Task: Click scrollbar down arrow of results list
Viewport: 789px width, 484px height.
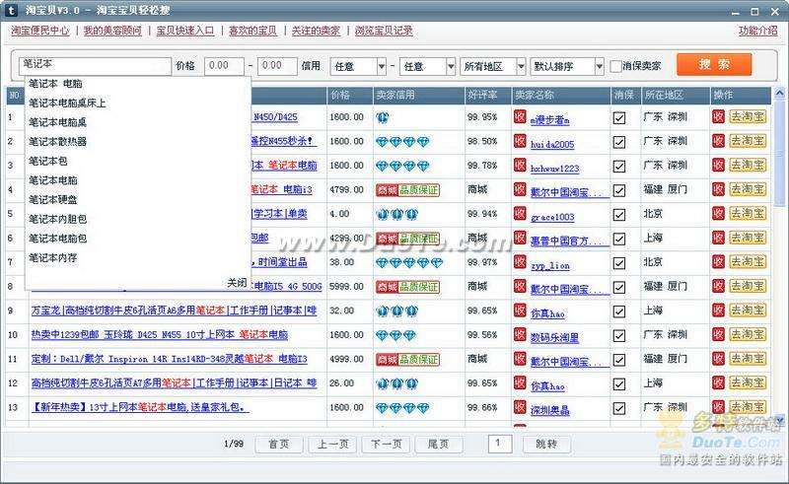Action: pyautogui.click(x=779, y=420)
